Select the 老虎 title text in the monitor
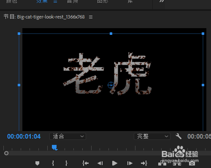Viewport: 211px width, 168px height. tap(107, 74)
